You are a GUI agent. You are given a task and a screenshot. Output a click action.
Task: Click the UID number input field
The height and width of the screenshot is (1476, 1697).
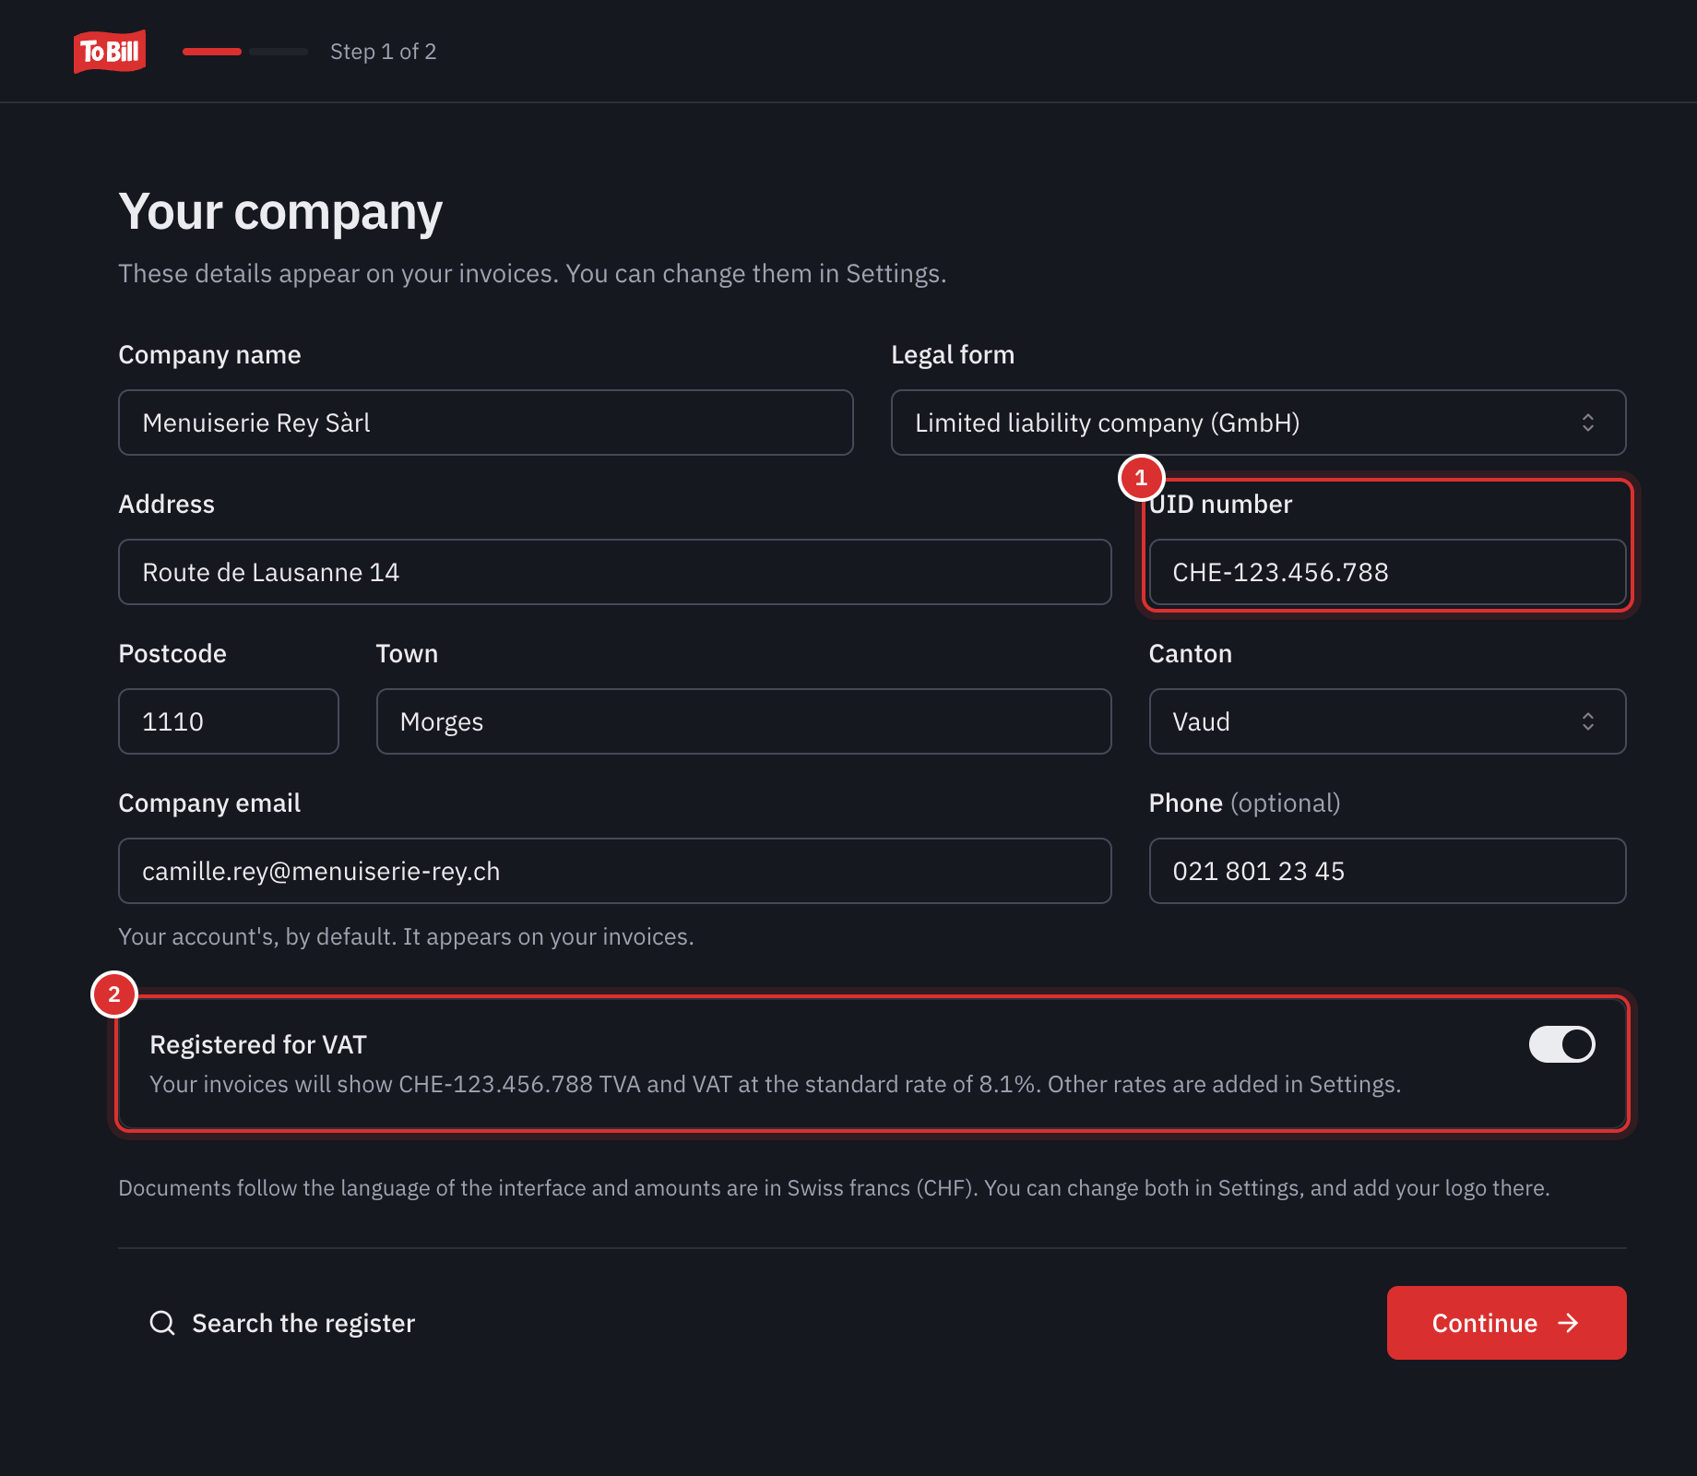point(1387,572)
